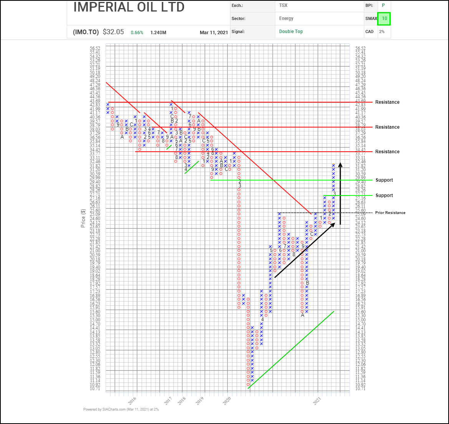Click the TSX exchange value

click(283, 6)
